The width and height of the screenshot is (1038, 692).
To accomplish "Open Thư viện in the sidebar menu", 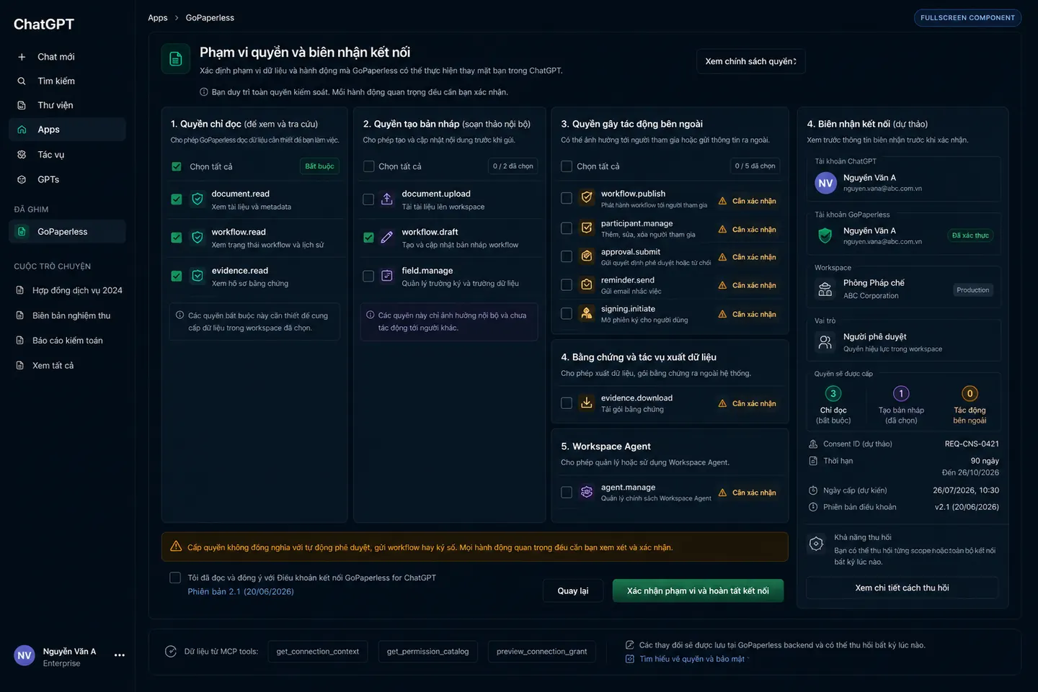I will click(x=68, y=105).
